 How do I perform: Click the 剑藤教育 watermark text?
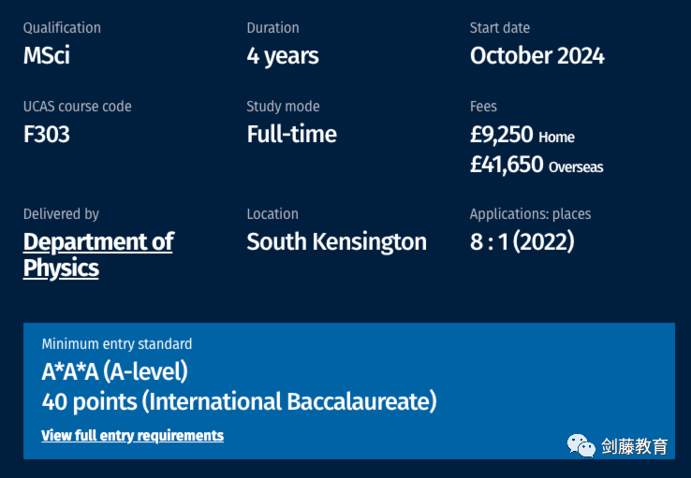(x=635, y=446)
